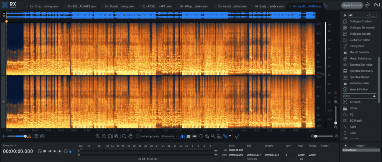This screenshot has height=162, width=382.
Task: Switch to 05 - Billi...FLOWER.wav tab
Action: pos(79,6)
